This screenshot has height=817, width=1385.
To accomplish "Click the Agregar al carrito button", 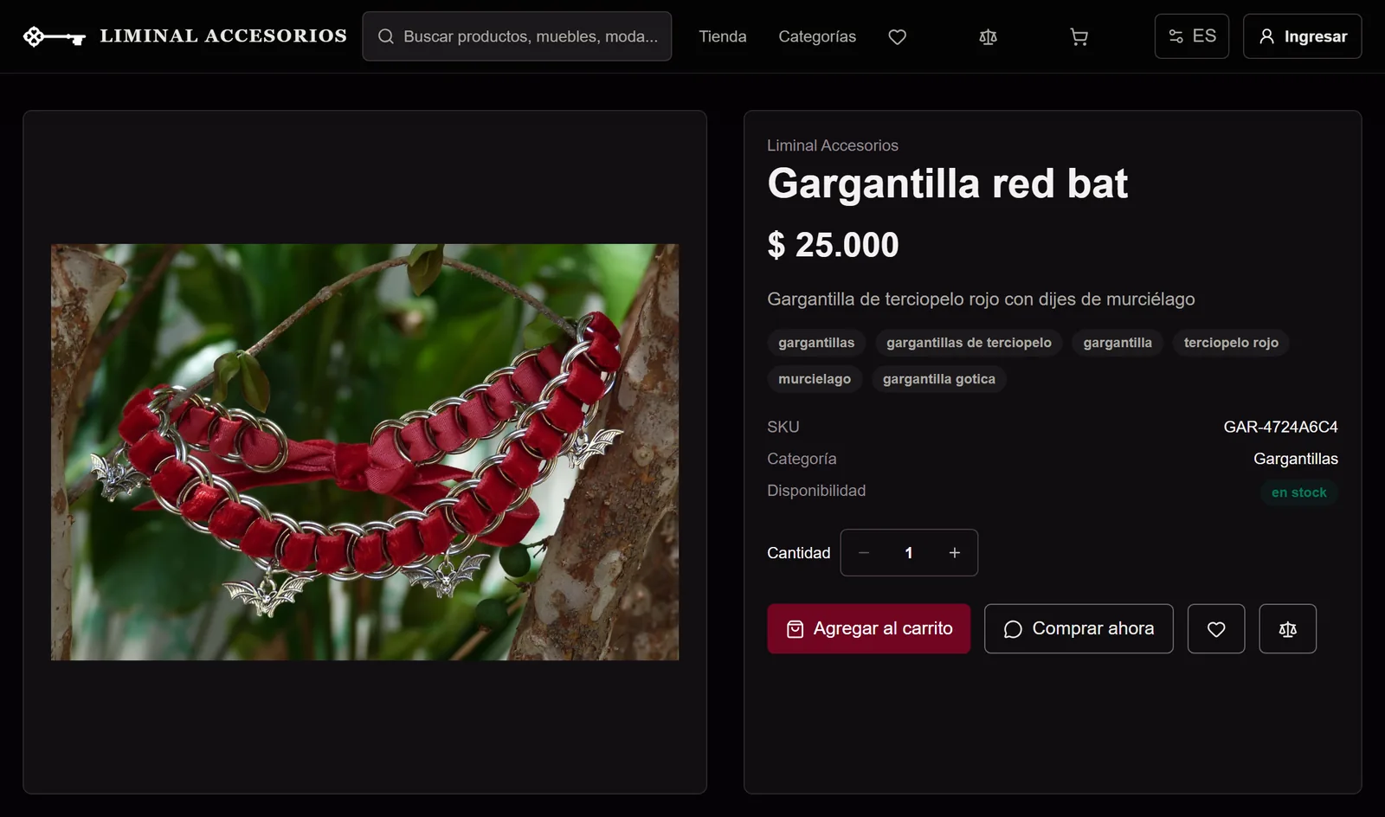I will tap(868, 628).
